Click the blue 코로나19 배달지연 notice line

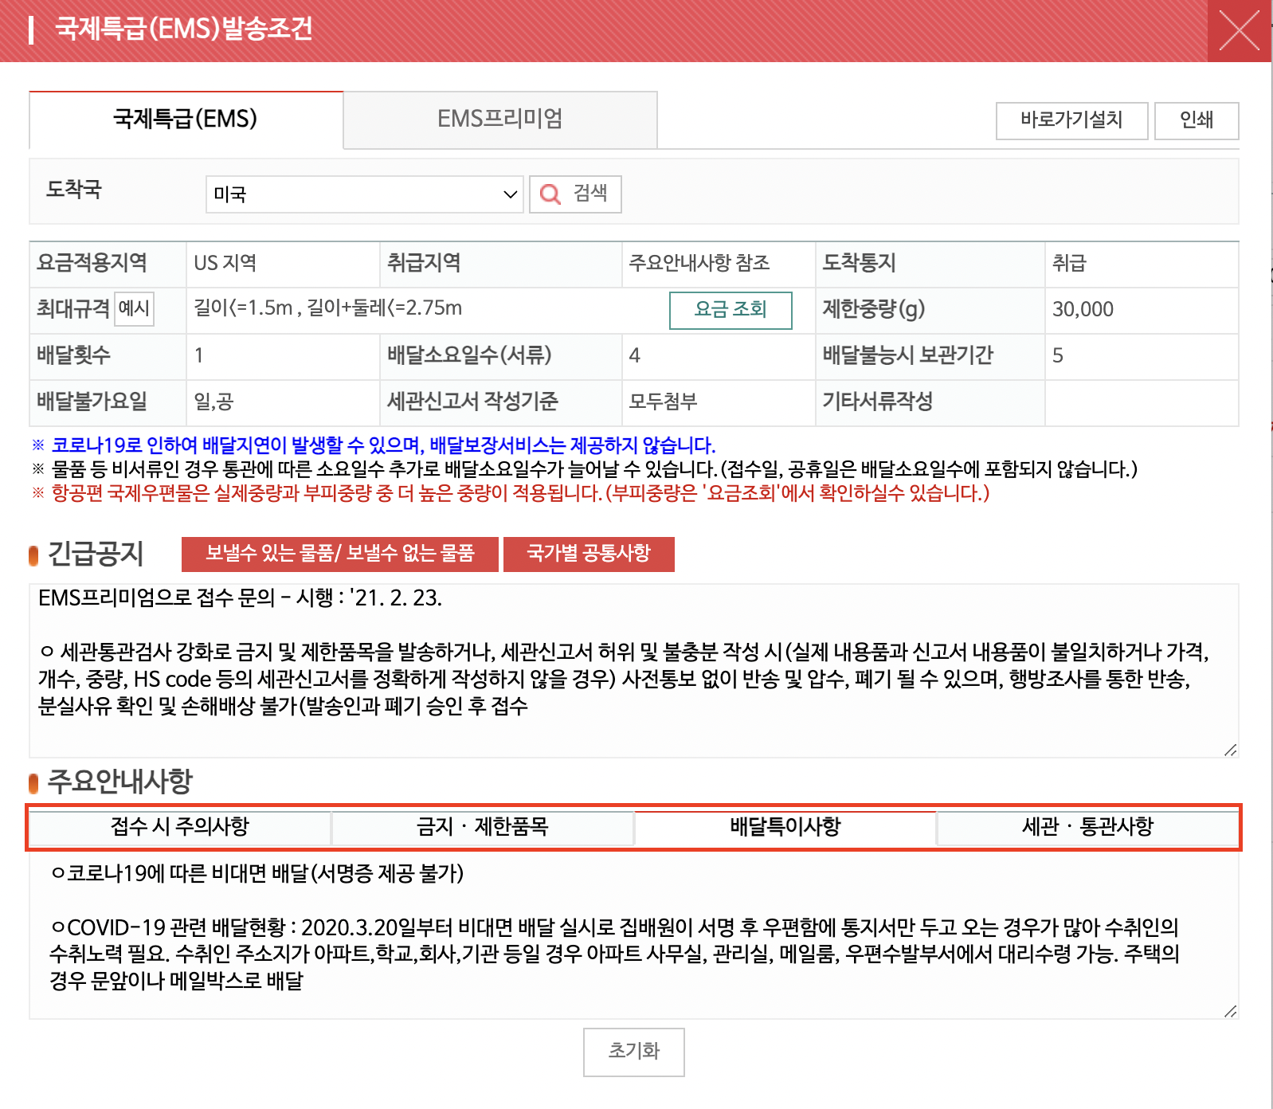point(374,445)
